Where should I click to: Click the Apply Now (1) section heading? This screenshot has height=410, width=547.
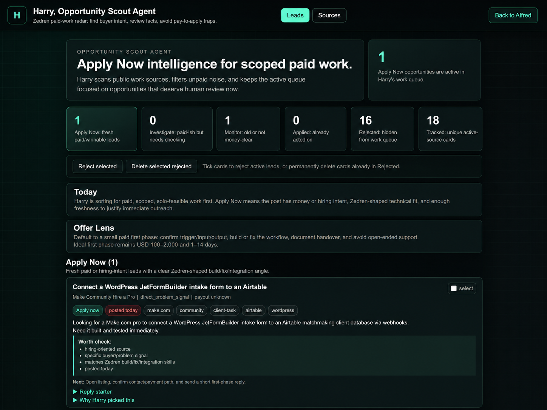[x=92, y=262]
